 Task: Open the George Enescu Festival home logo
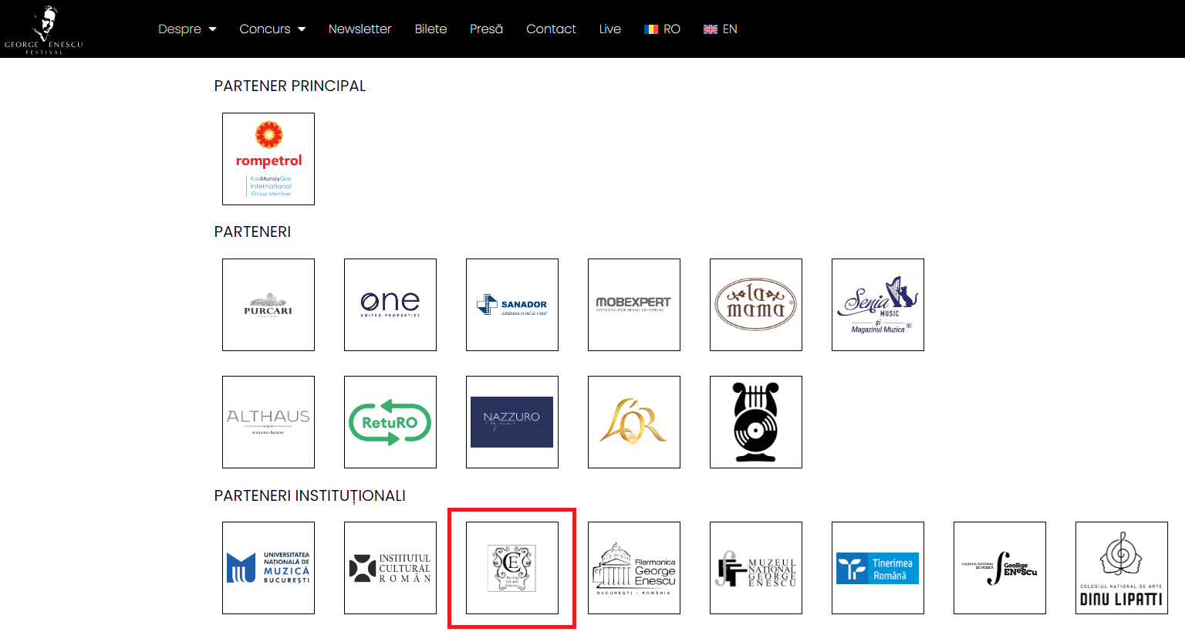44,29
